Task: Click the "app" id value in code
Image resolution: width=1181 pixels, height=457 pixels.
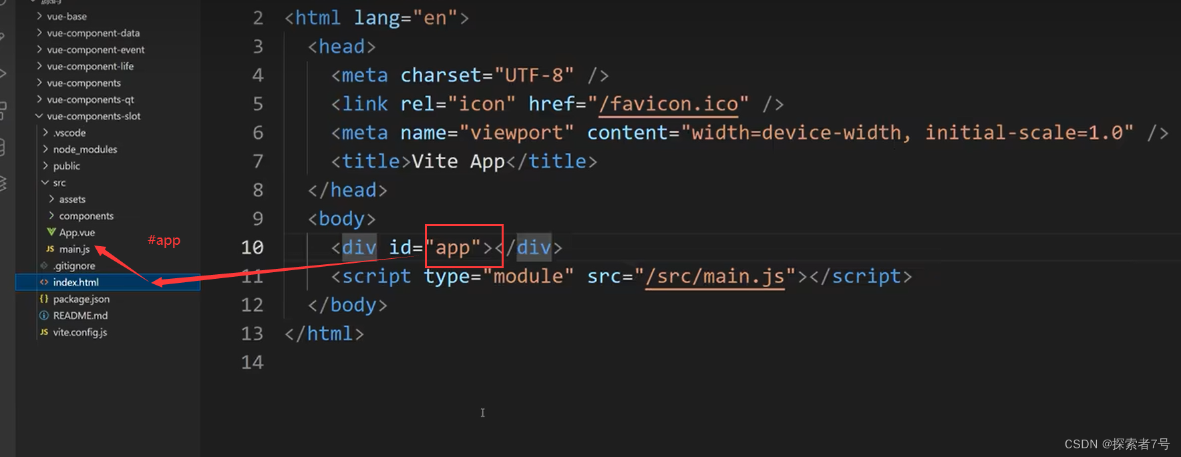Action: click(x=453, y=248)
